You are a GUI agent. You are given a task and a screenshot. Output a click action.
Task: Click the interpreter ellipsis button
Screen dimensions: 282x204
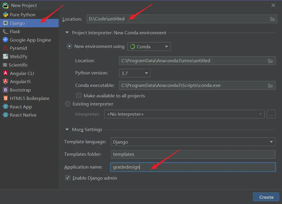(271, 114)
